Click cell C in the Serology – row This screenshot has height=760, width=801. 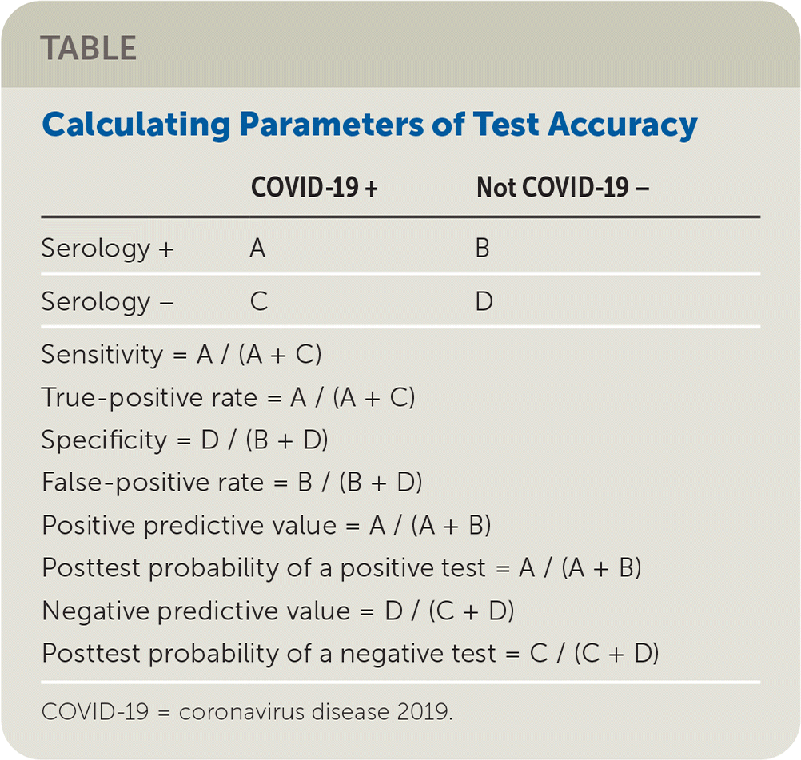258,302
